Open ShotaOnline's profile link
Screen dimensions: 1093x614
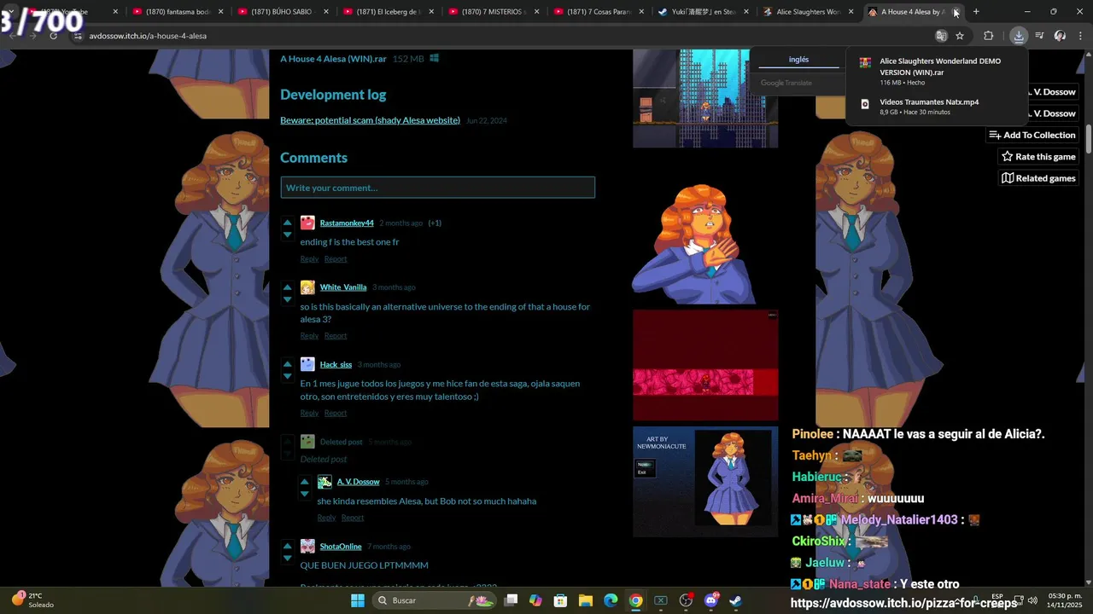pyautogui.click(x=341, y=547)
